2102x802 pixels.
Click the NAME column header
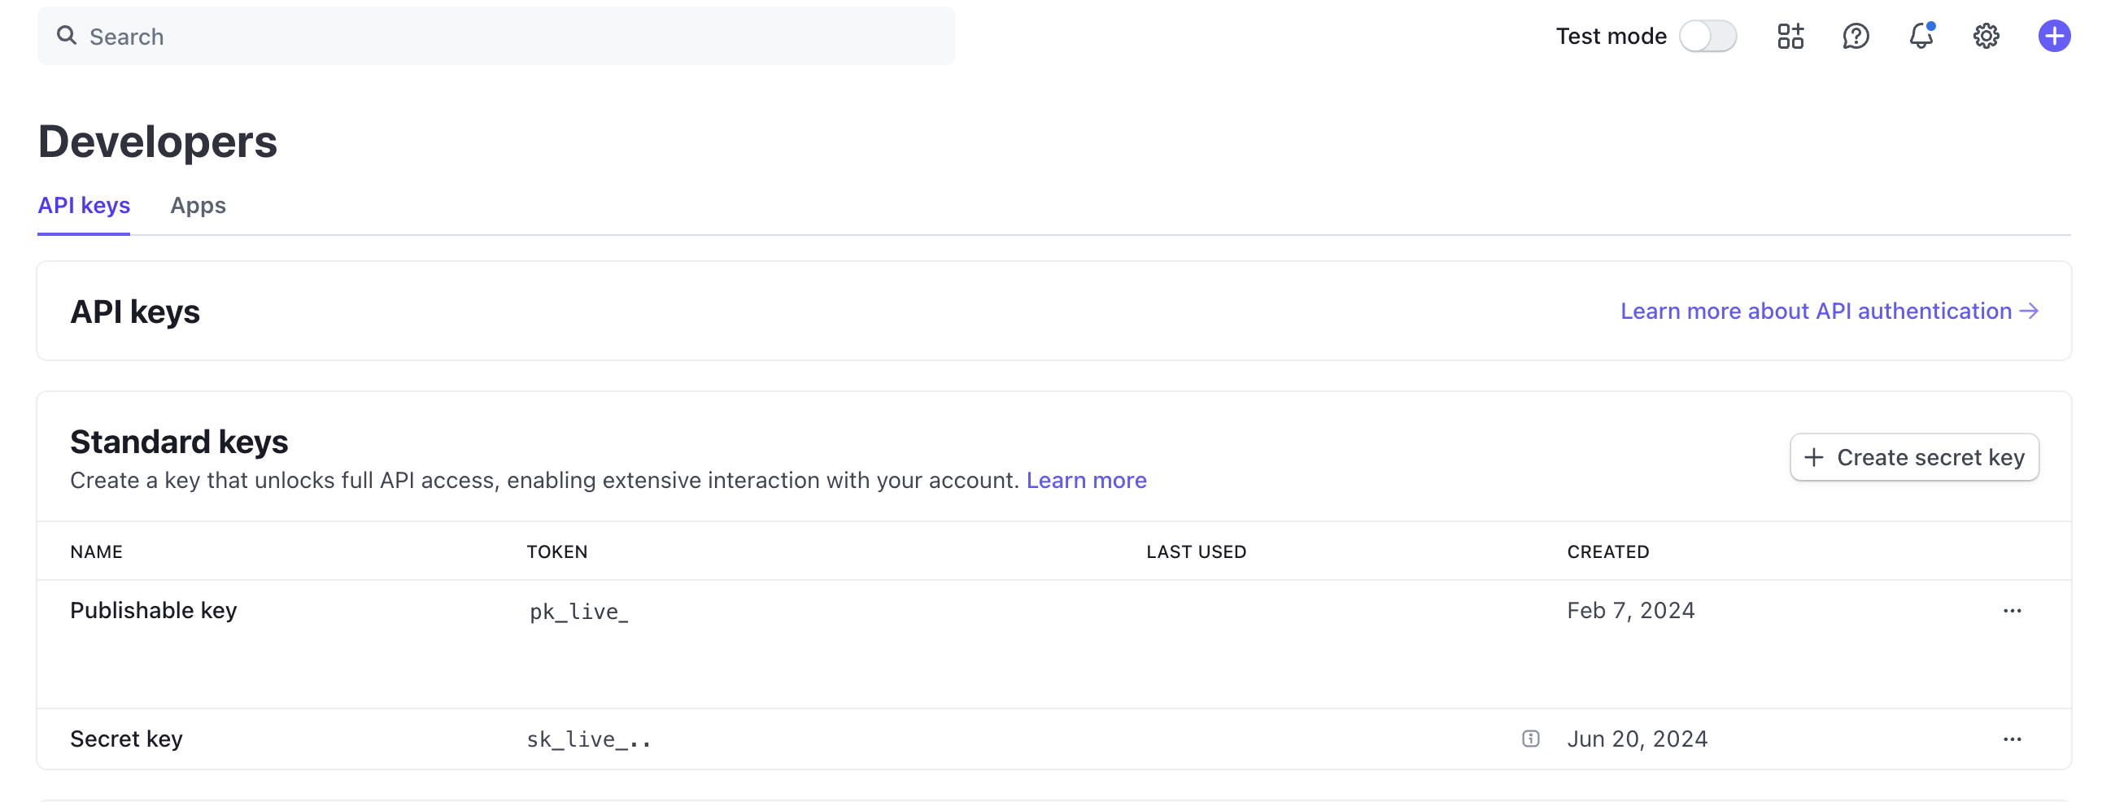coord(96,551)
